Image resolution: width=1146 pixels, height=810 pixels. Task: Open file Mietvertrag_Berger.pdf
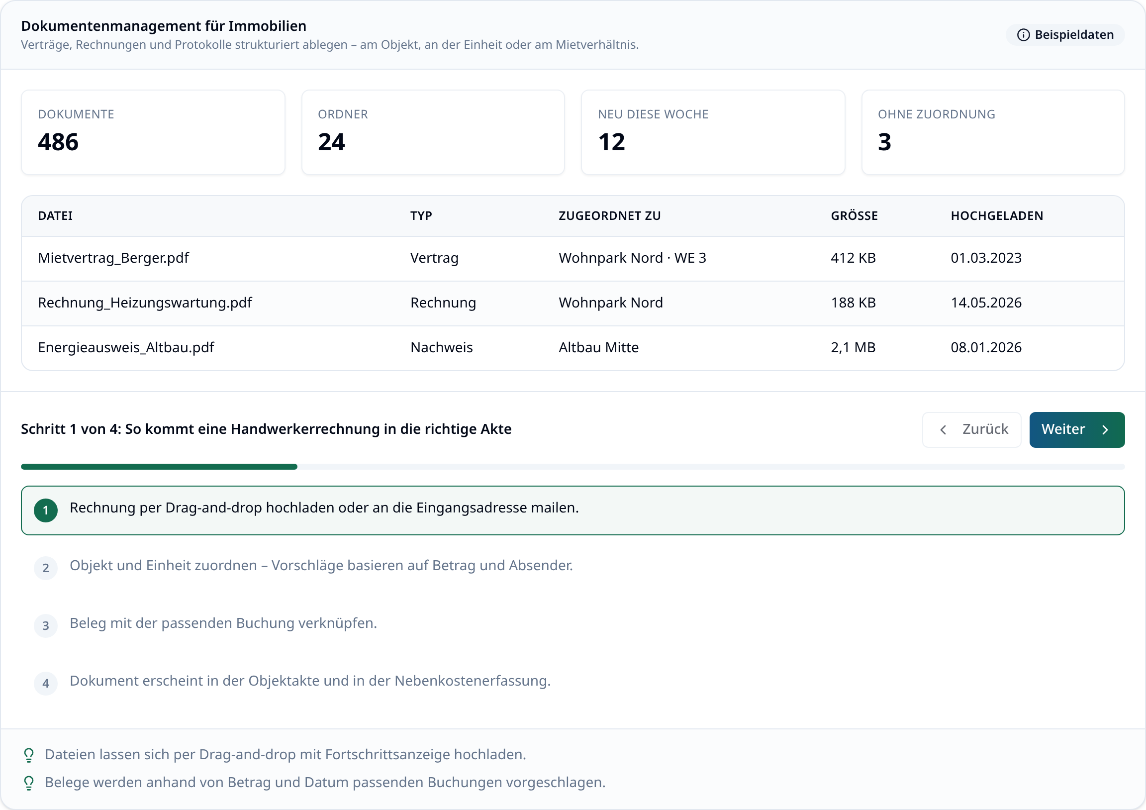coord(113,258)
